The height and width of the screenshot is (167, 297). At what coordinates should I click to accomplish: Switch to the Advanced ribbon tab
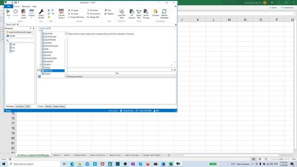click(x=26, y=6)
